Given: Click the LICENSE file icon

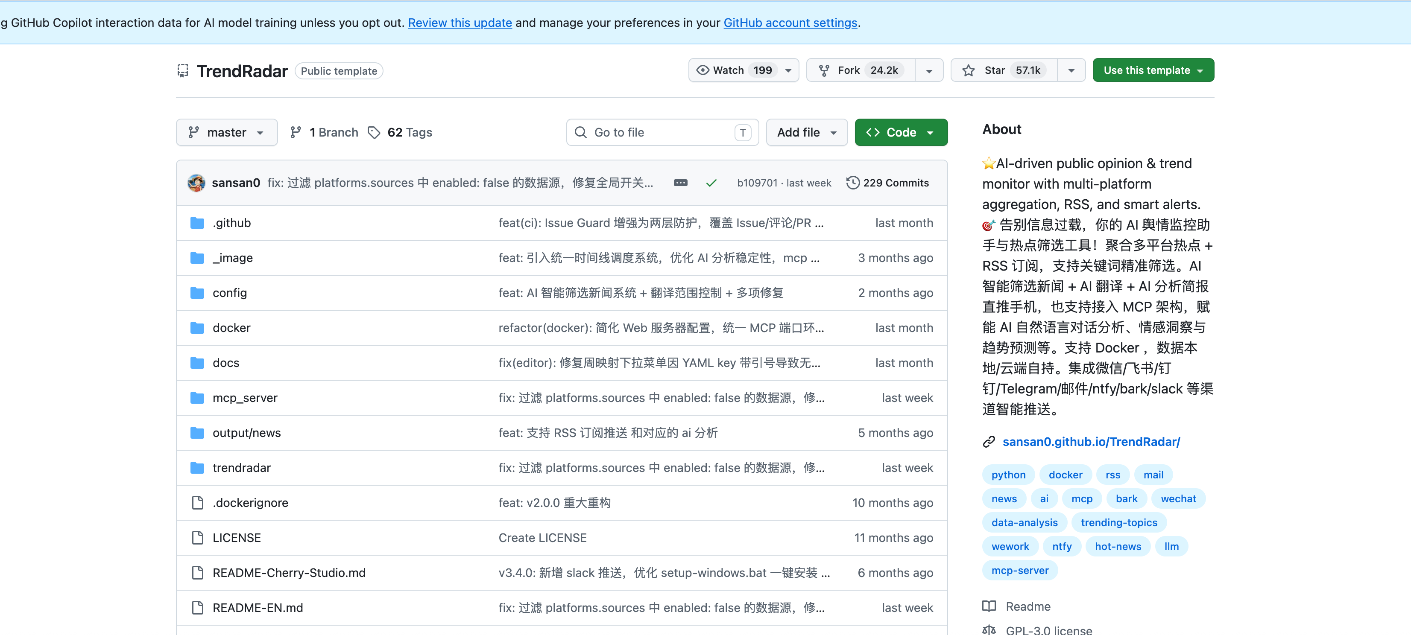Looking at the screenshot, I should coord(197,538).
